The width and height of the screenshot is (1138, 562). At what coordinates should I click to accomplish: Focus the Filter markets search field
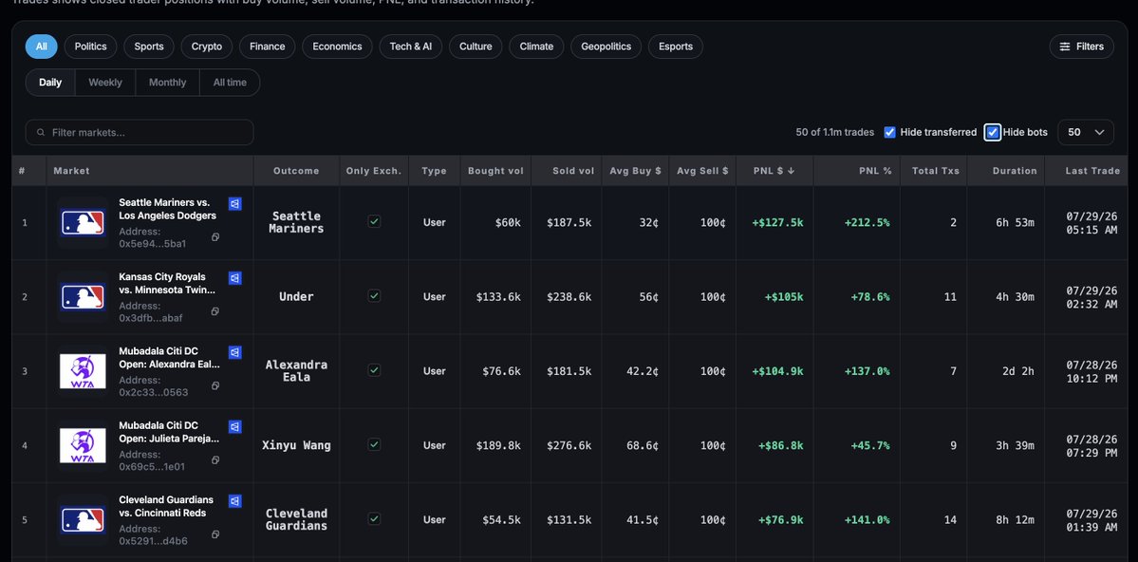click(140, 132)
